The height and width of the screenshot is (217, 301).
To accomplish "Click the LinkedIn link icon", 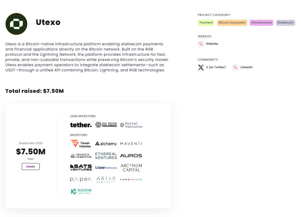I will coord(235,68).
